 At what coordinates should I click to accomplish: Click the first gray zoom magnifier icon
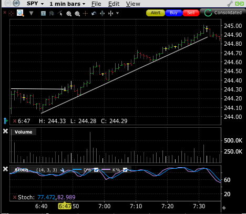[69, 14]
